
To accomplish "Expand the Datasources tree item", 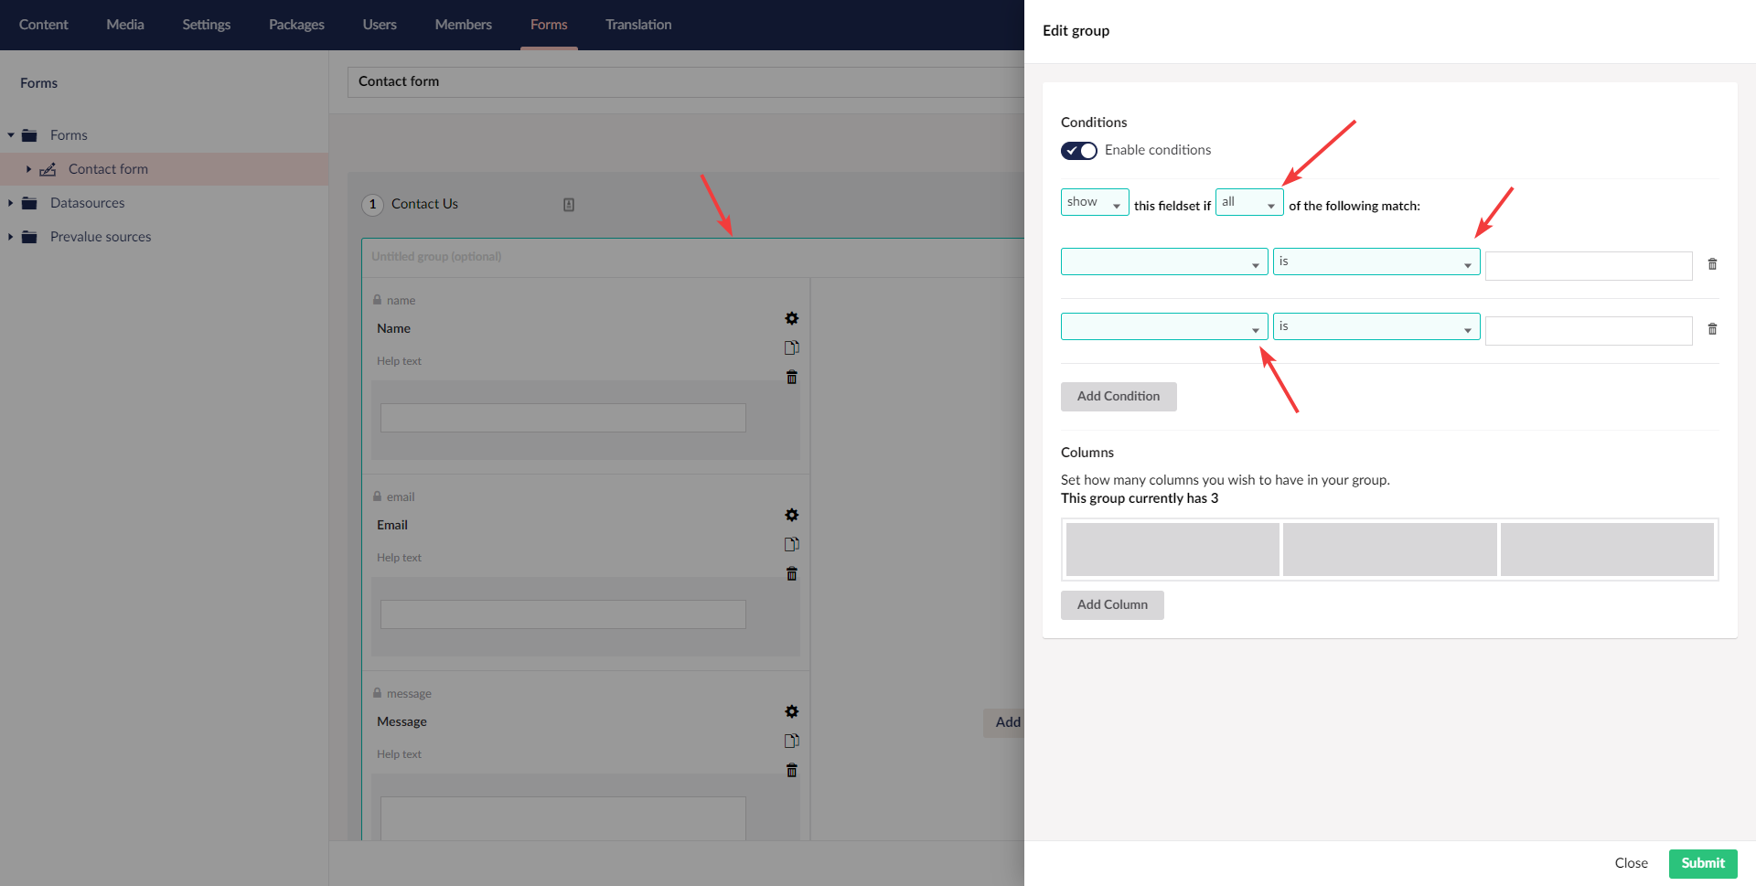I will pyautogui.click(x=9, y=202).
